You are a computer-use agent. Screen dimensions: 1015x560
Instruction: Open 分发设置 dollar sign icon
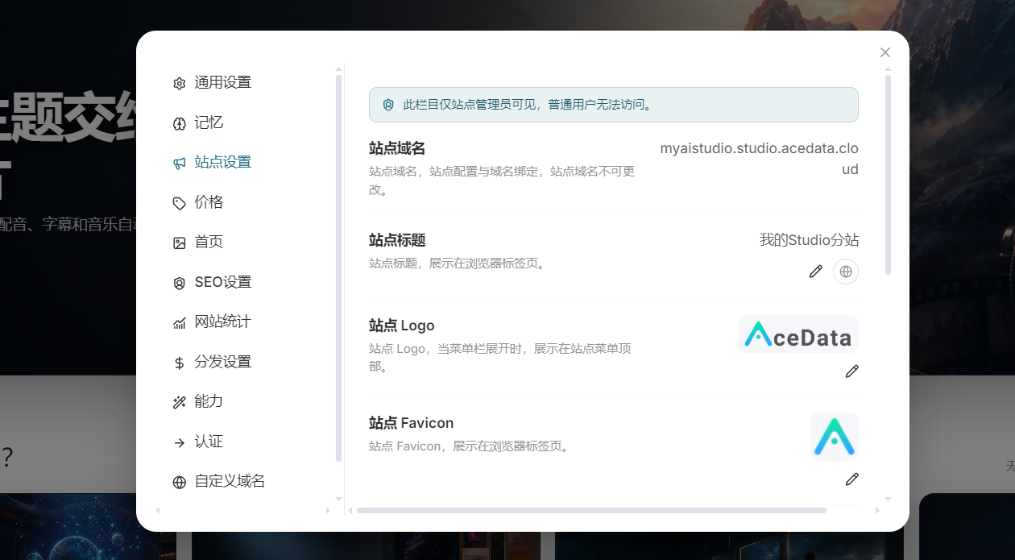(x=180, y=363)
